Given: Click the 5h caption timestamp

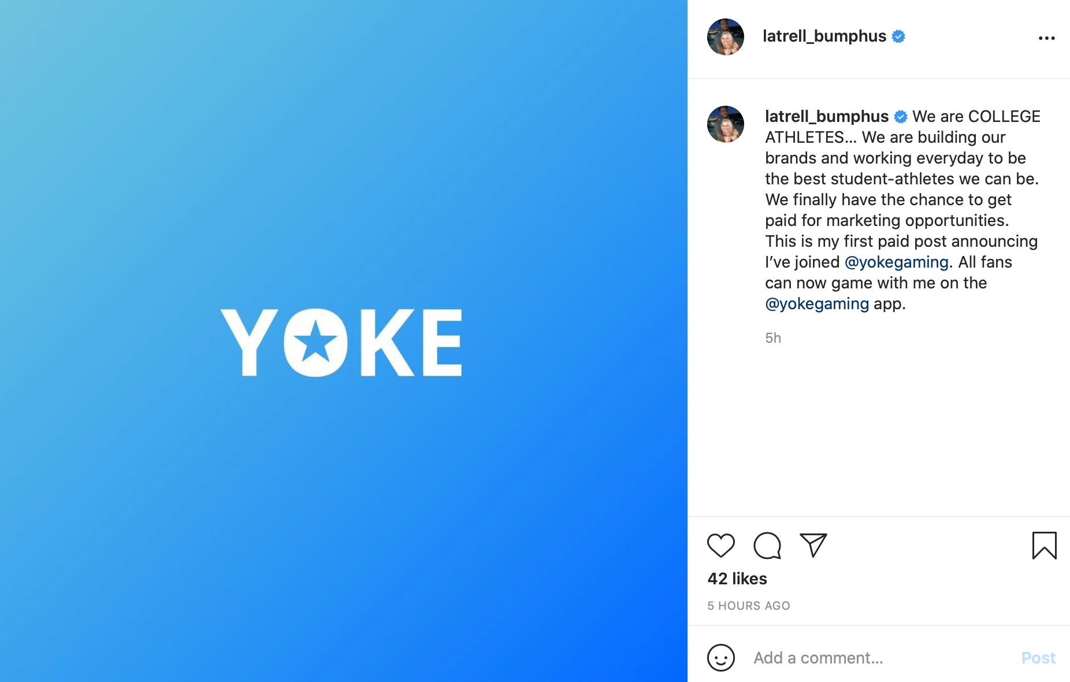Looking at the screenshot, I should pos(773,338).
